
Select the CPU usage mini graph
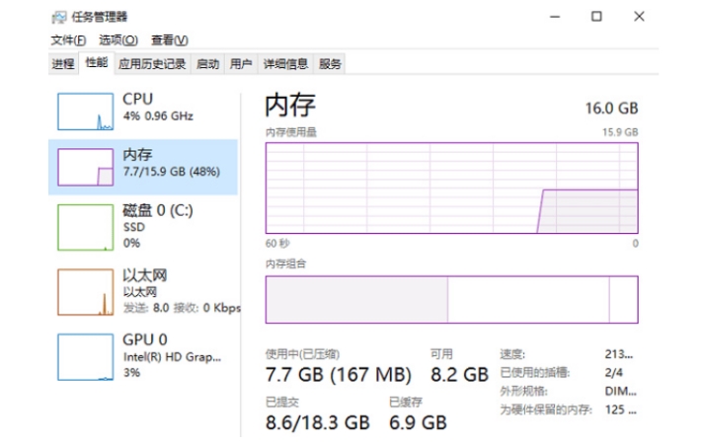click(x=85, y=111)
